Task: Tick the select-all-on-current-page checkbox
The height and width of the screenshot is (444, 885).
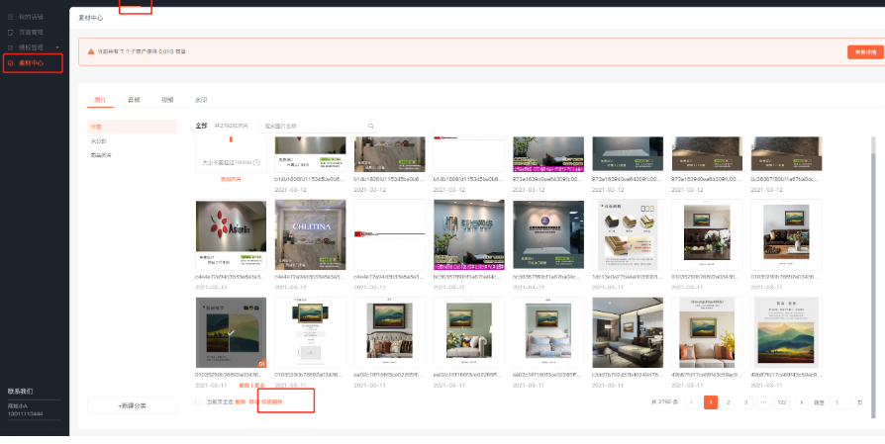Action: pyautogui.click(x=199, y=402)
